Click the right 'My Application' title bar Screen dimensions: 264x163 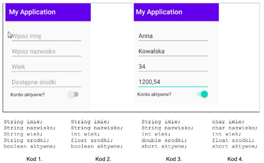(176, 12)
